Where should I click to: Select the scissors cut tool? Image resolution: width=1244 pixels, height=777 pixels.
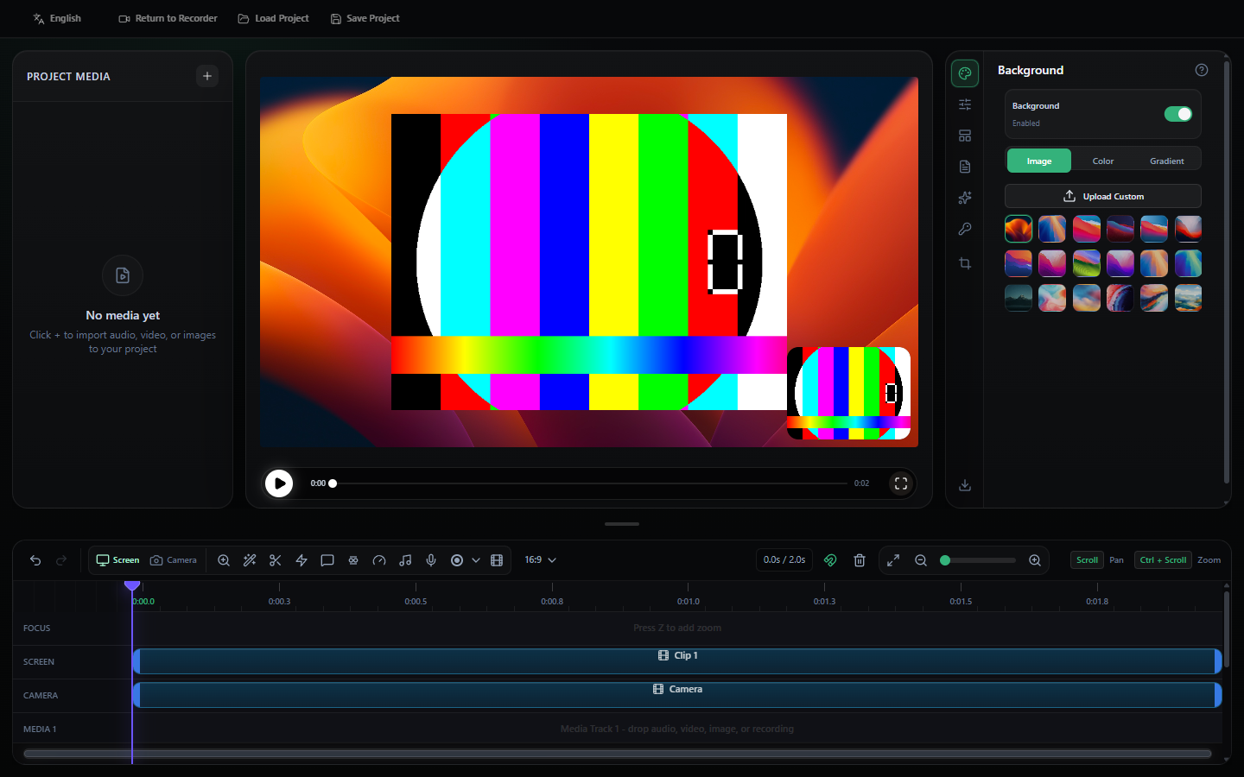point(276,560)
